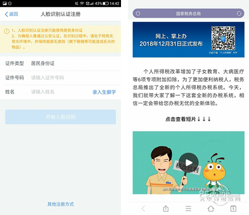This screenshot has height=215, width=249.
Task: Click the shield icon in address bar
Action: click(x=138, y=13)
